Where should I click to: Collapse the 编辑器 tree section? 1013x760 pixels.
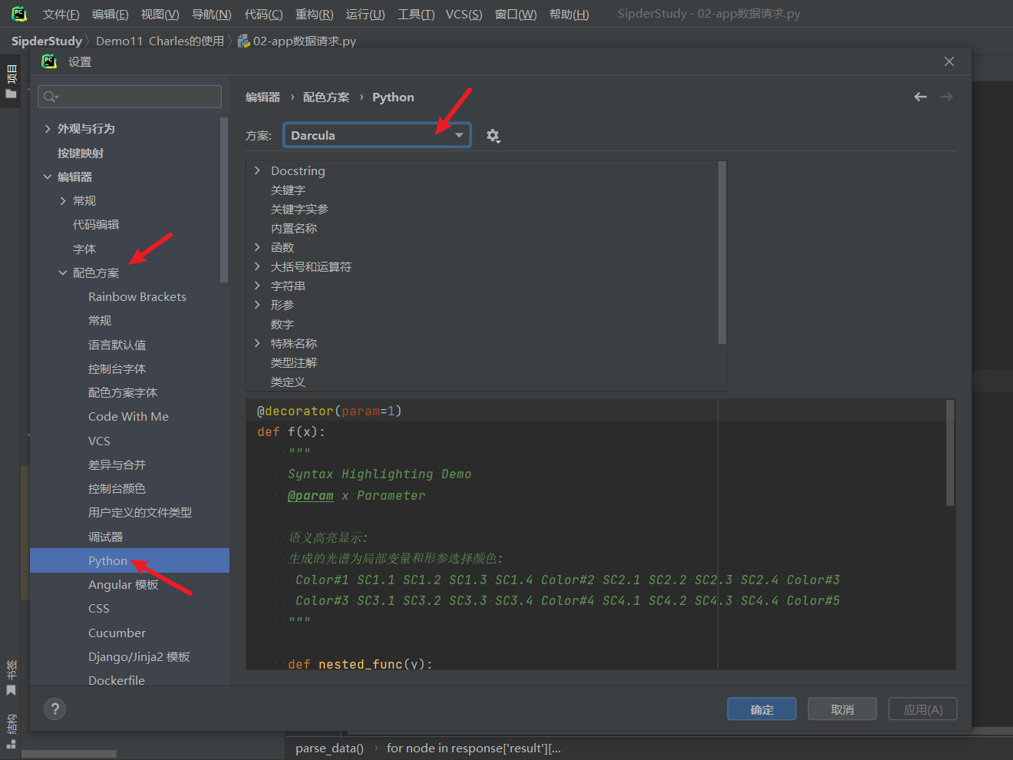[x=48, y=177]
